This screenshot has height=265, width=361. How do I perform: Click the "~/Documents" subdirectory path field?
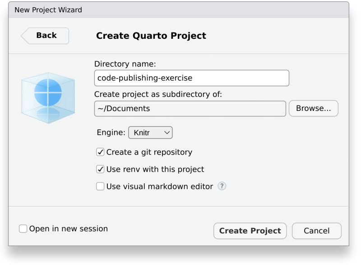click(190, 108)
